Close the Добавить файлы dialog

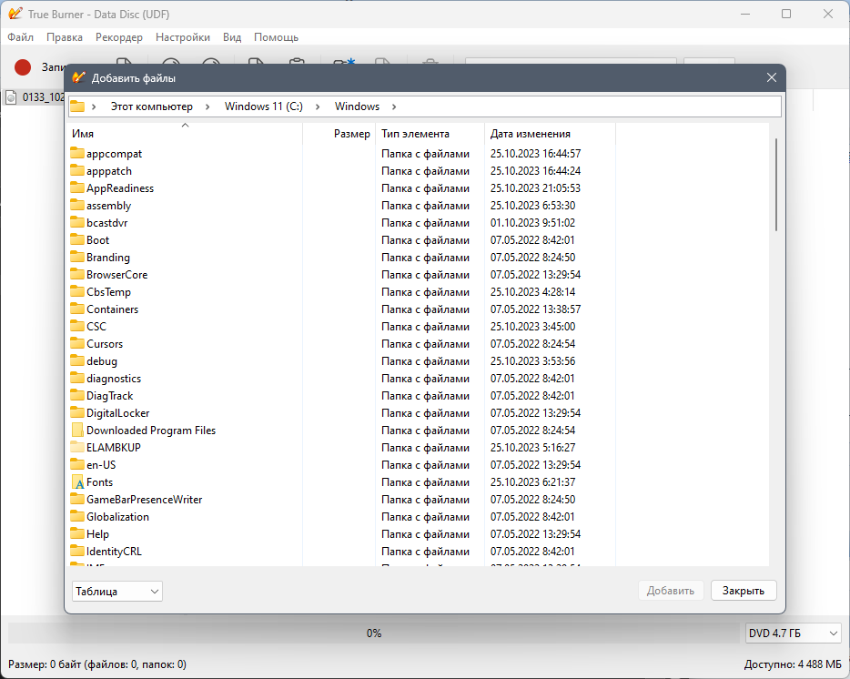pyautogui.click(x=772, y=78)
